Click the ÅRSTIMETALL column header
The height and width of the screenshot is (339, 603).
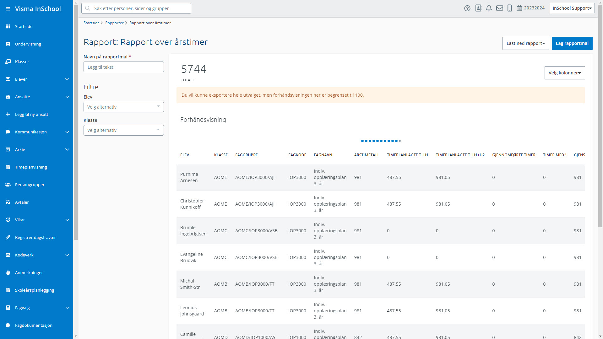367,155
